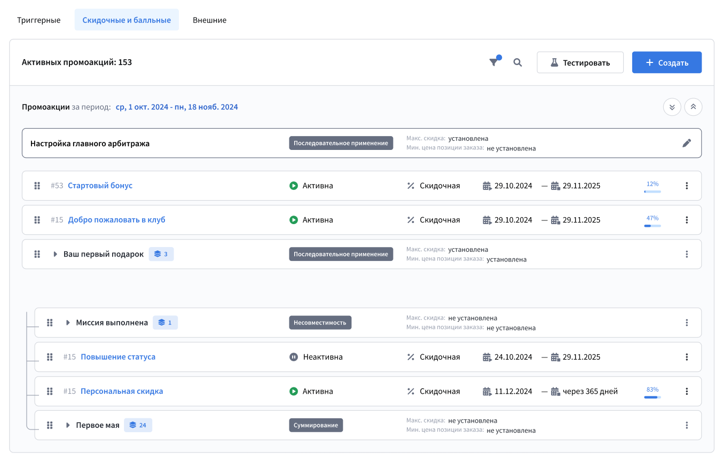
Task: Open three-dot menu for Персональная скидка
Action: click(x=687, y=391)
